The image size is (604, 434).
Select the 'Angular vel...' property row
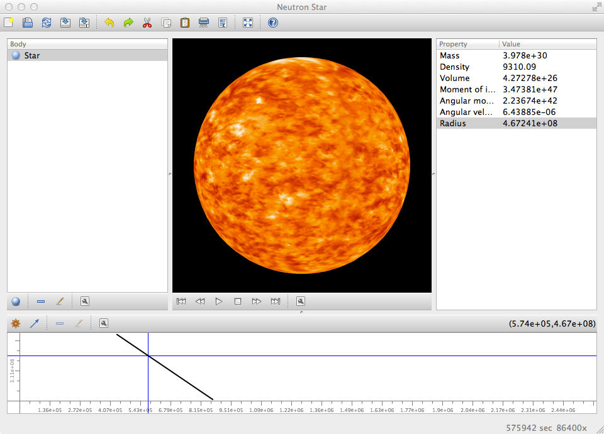click(x=517, y=112)
